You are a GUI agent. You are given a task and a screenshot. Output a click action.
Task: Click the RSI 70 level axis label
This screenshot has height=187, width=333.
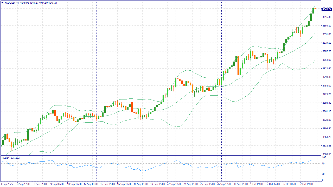click(324, 164)
